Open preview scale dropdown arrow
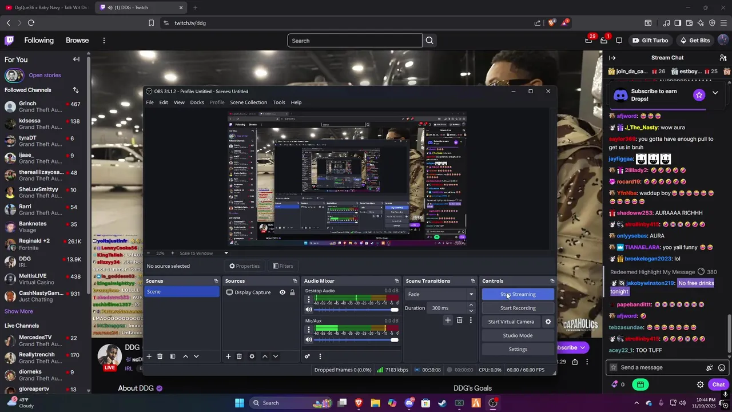 tap(226, 253)
